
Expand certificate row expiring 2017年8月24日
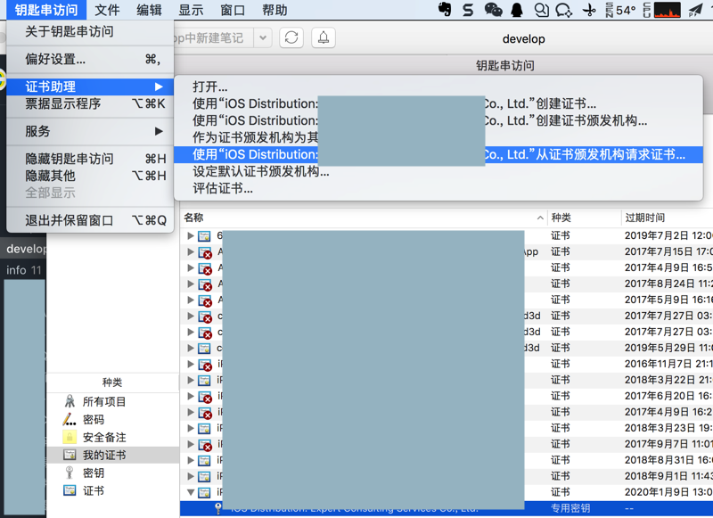(x=191, y=284)
